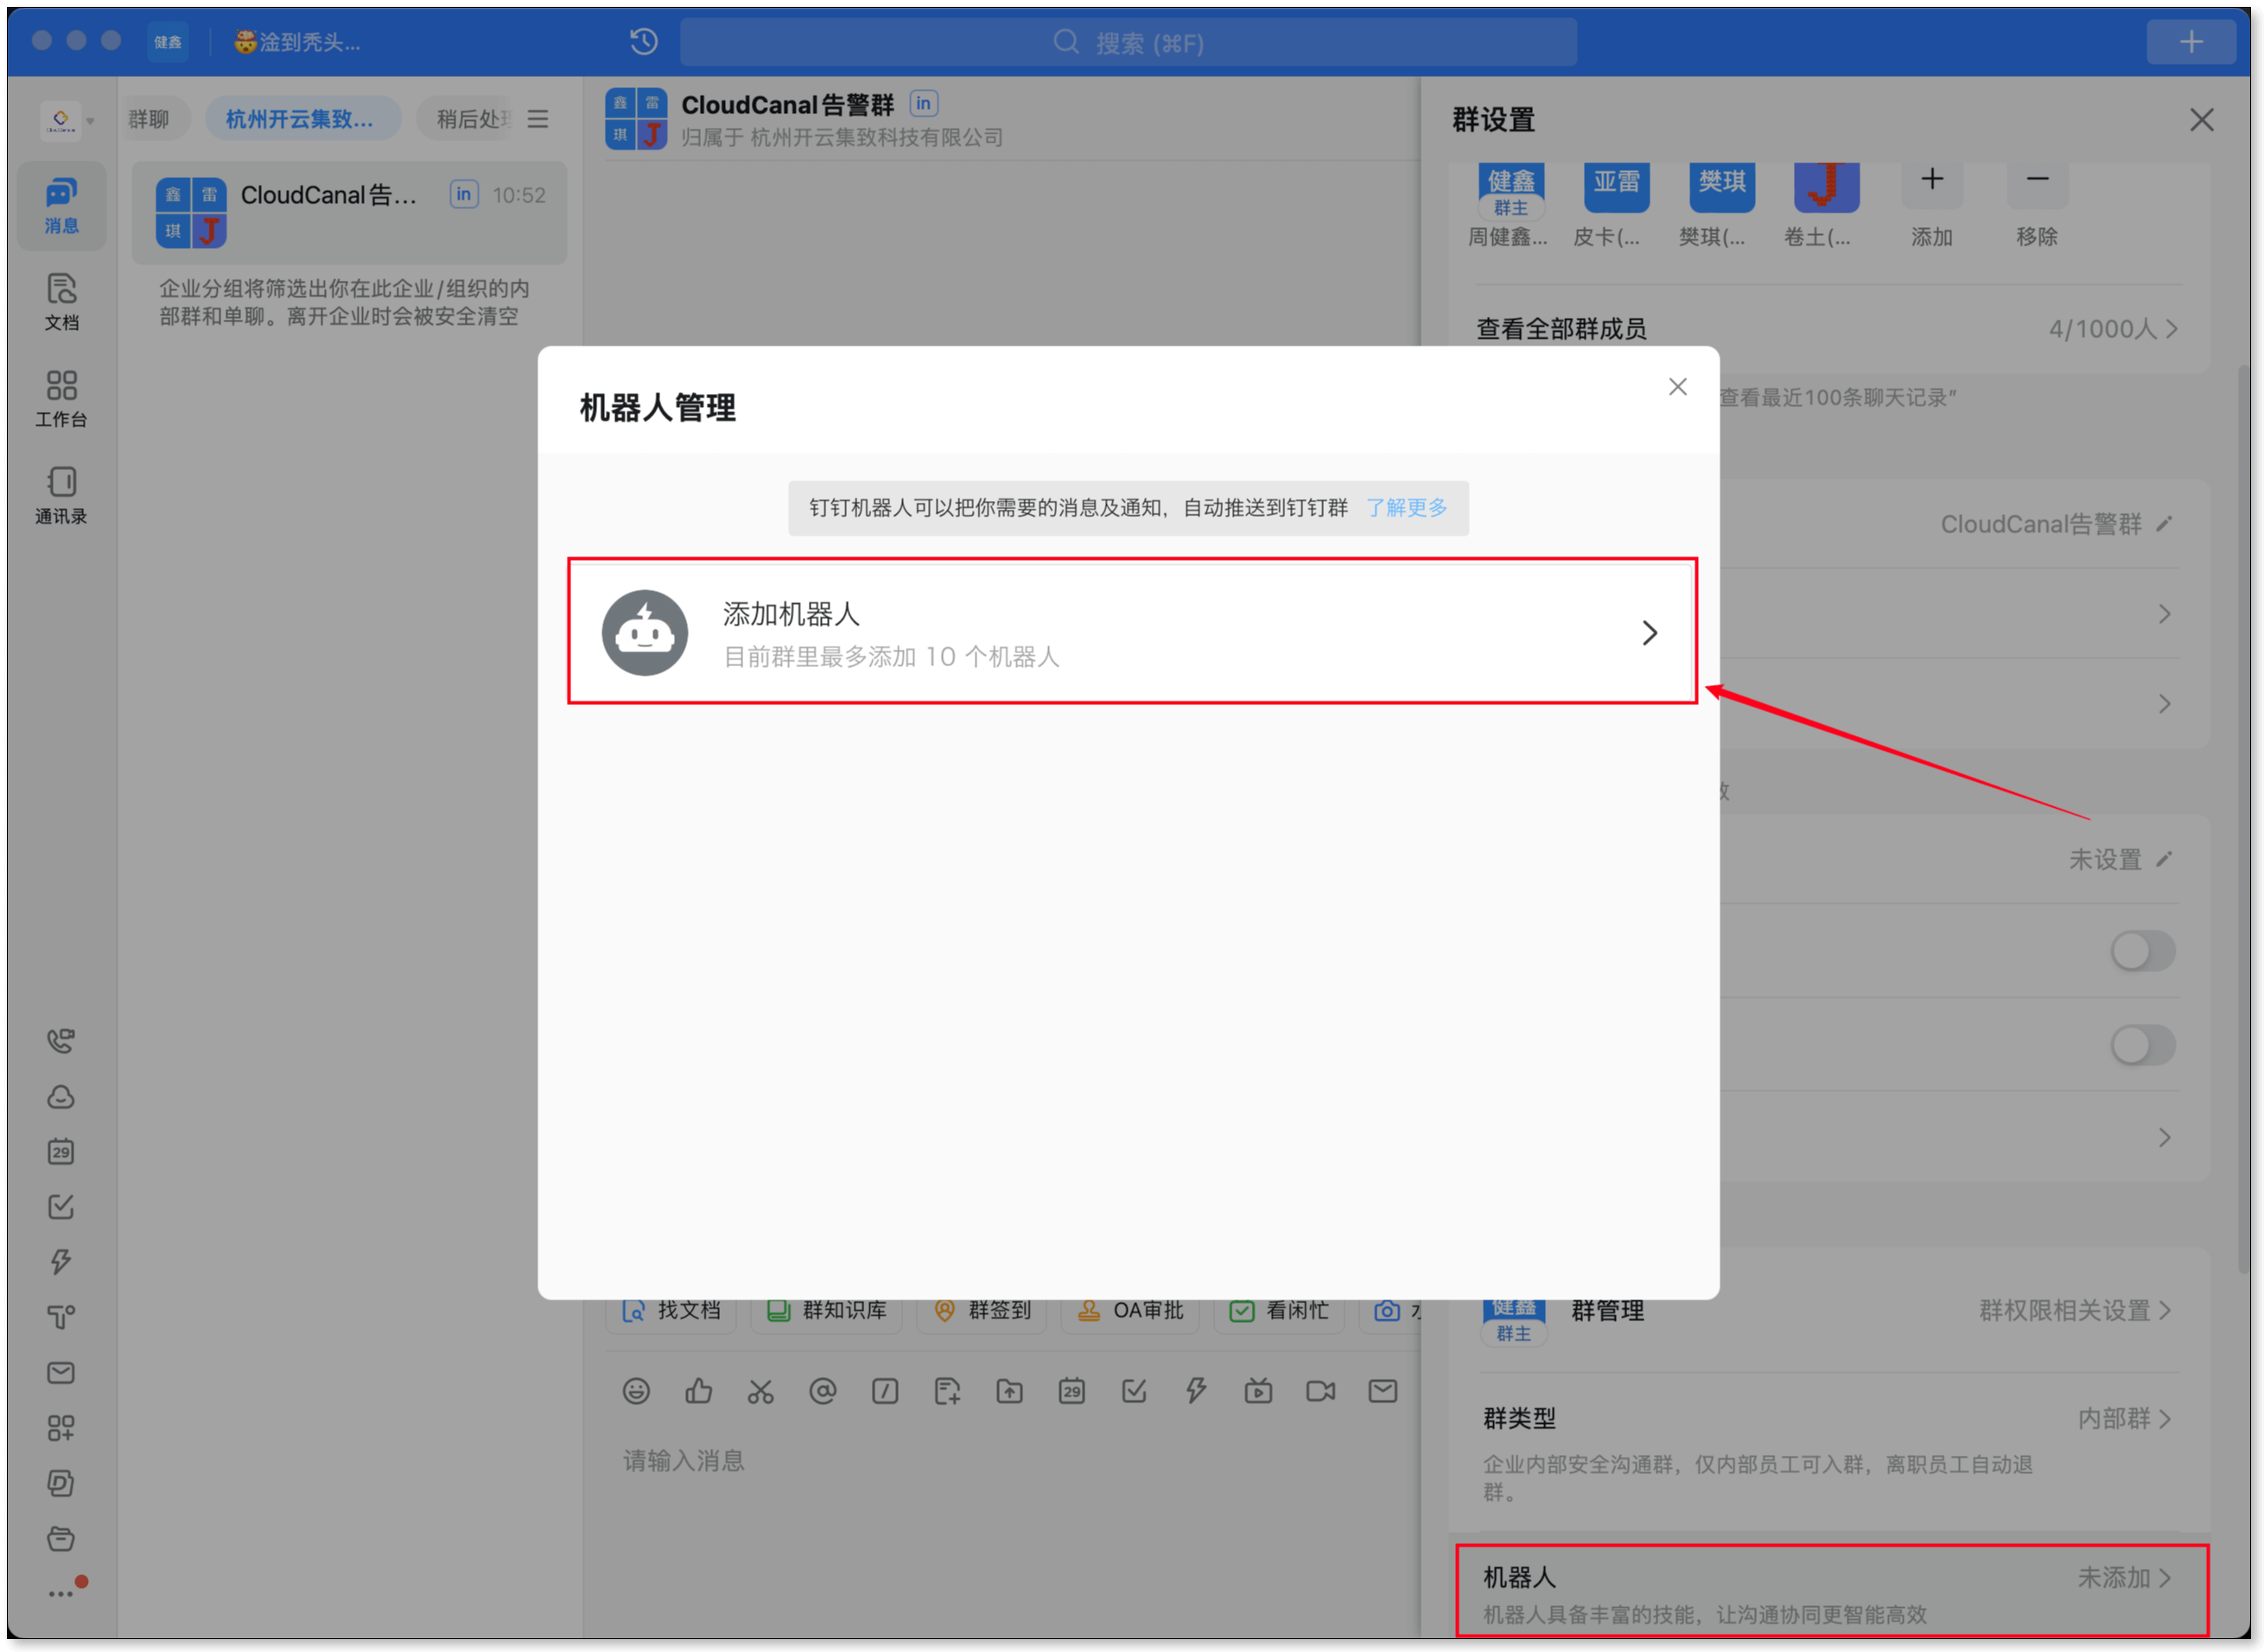
Task: Click the history clock icon
Action: (x=644, y=42)
